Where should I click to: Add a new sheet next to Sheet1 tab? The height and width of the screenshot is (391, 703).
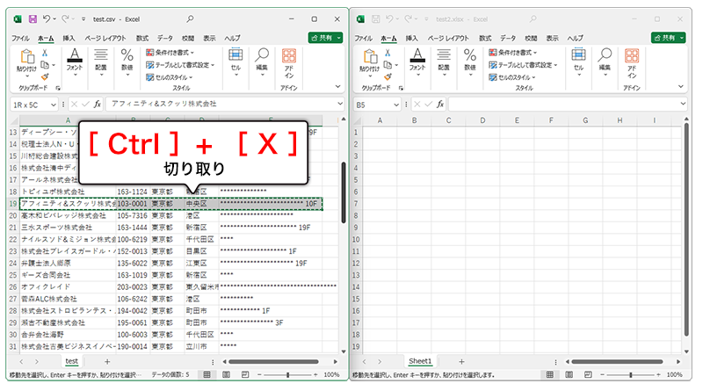click(460, 361)
